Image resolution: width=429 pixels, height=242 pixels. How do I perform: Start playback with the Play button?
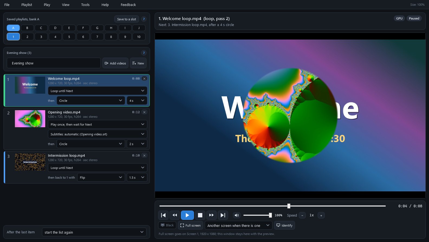point(187,215)
